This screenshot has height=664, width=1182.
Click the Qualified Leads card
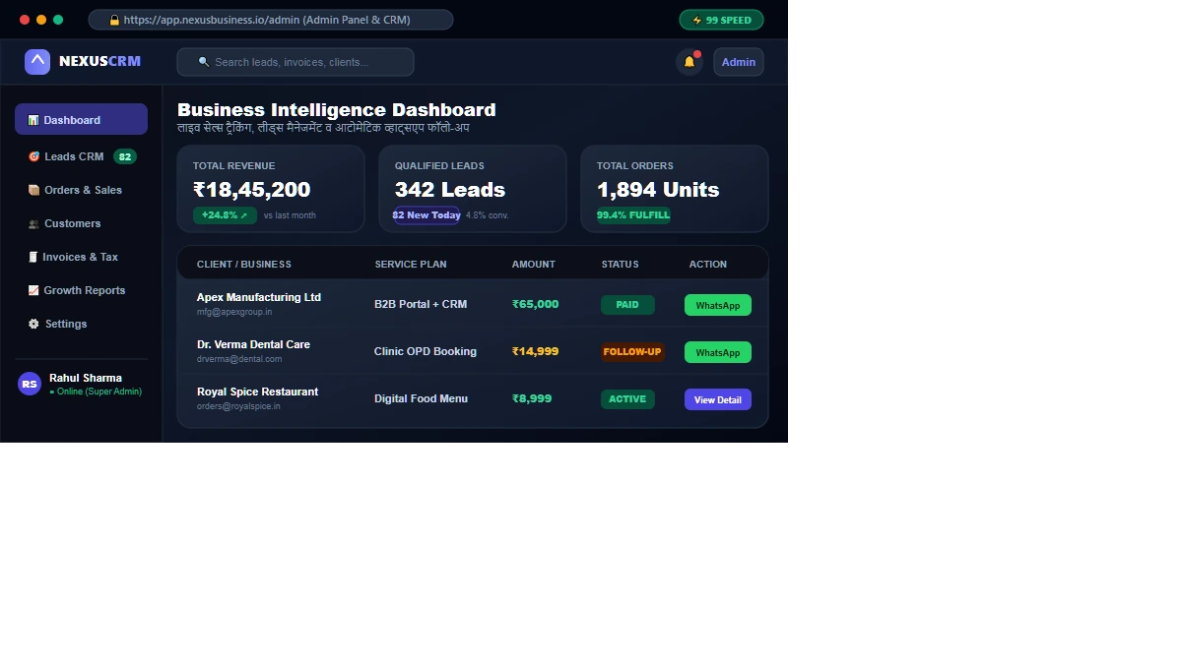pyautogui.click(x=473, y=189)
